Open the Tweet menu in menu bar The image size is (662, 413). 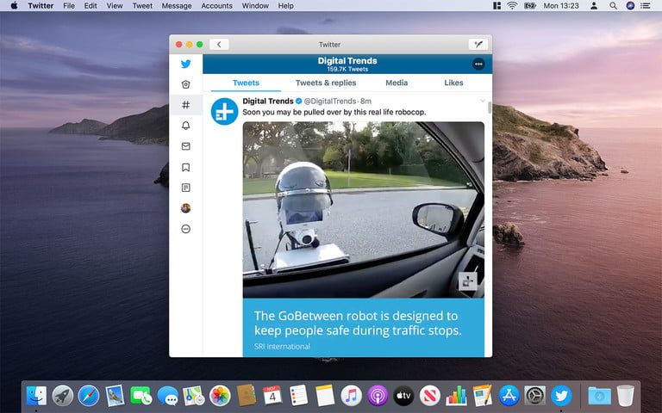(142, 6)
